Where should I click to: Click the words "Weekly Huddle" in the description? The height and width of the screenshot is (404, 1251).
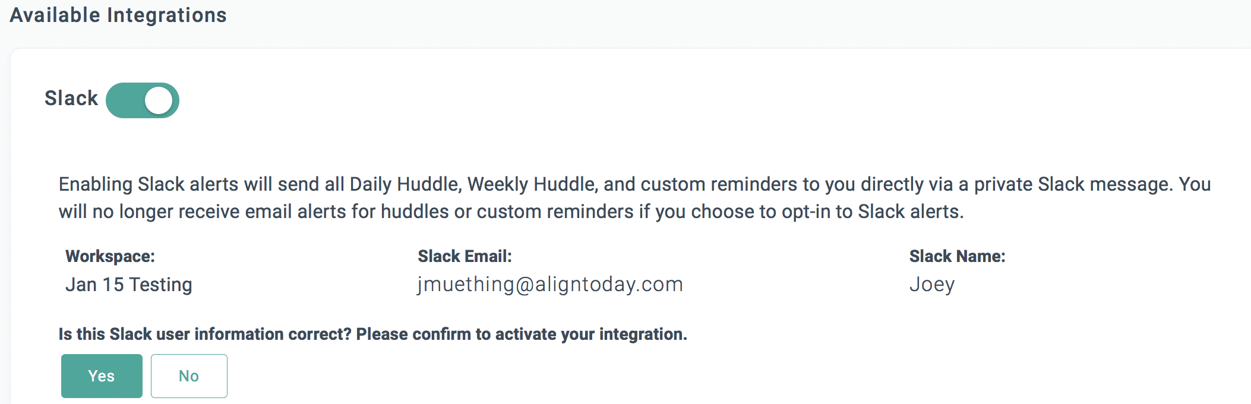click(x=531, y=184)
